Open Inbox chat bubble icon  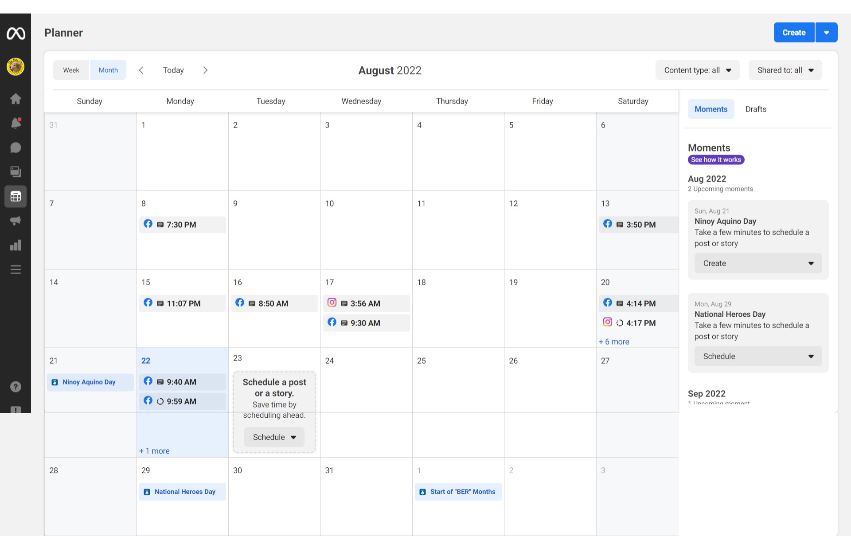[x=16, y=148]
